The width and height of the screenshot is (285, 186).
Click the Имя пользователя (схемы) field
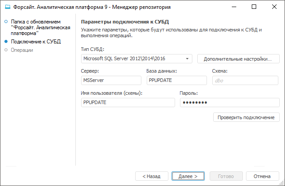(128, 102)
